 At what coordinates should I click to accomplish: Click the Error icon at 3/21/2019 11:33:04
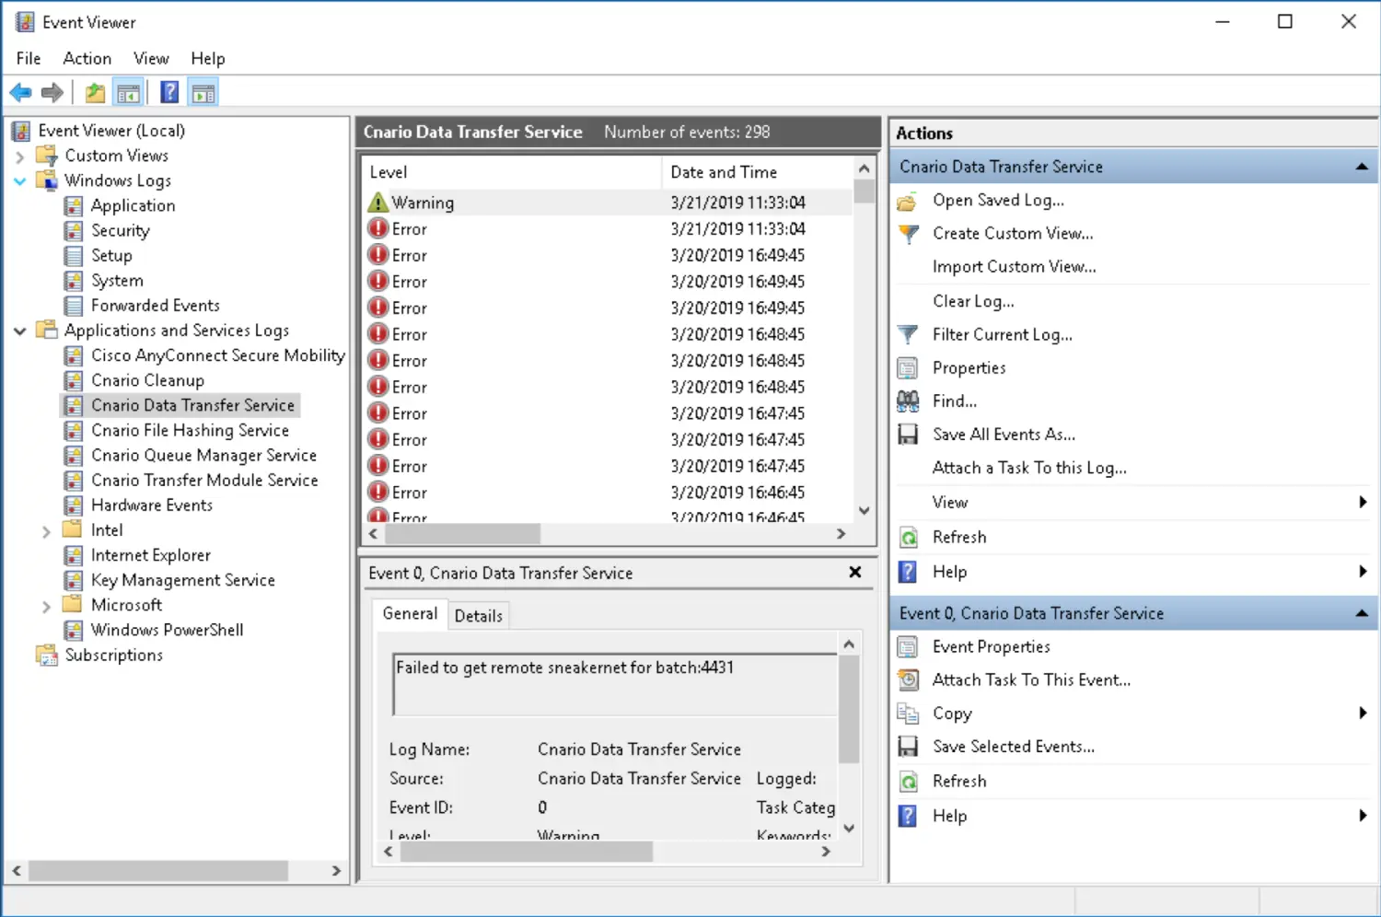[377, 228]
